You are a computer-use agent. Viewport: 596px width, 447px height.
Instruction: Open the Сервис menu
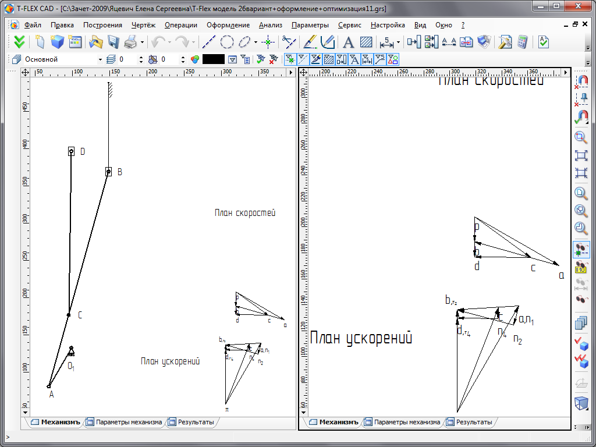(x=349, y=25)
